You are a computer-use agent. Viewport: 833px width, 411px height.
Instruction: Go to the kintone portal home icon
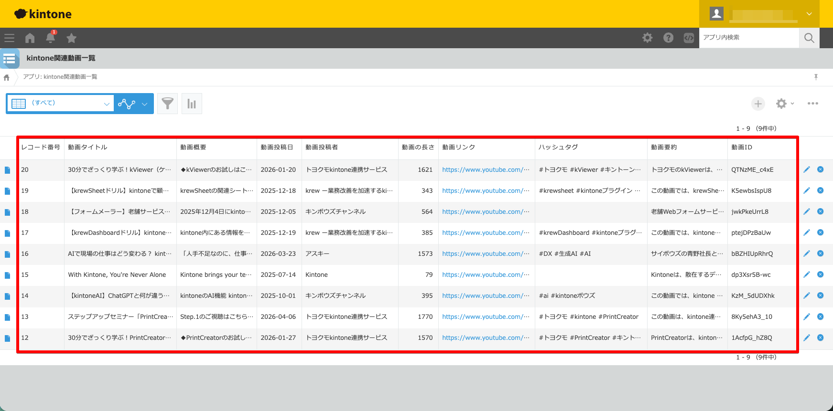tap(30, 38)
